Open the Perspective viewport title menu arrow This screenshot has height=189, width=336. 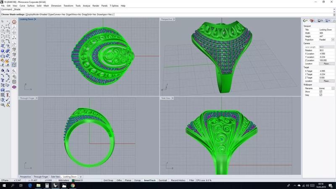(x=174, y=19)
